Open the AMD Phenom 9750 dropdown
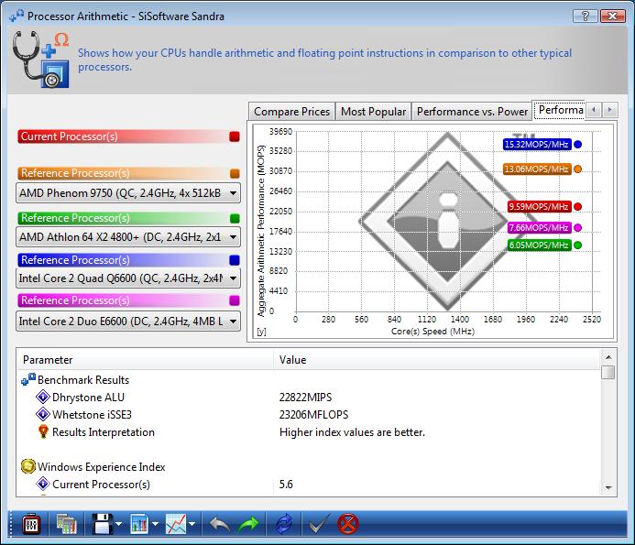Viewport: 635px width, 545px height. 128,193
